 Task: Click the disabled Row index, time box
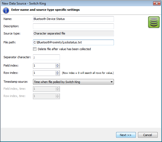click(46, 96)
